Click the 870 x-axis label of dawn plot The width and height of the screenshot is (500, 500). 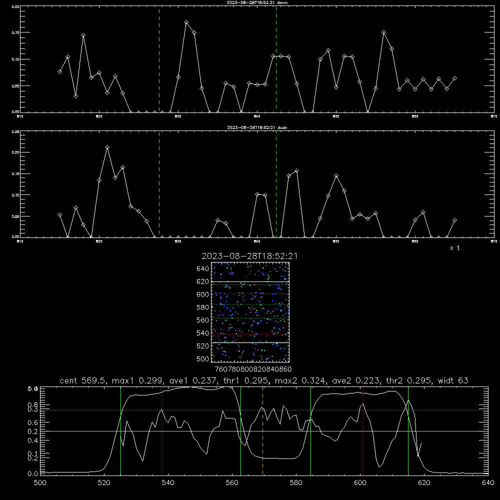coord(494,116)
